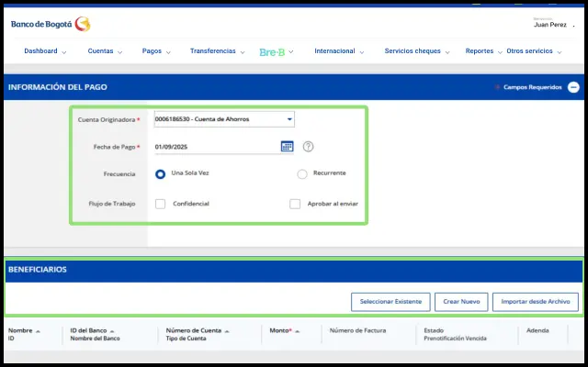This screenshot has height=367, width=588.
Task: Click the Fecha de Pago date field
Action: coord(217,147)
